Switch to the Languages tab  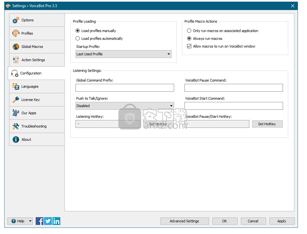tap(37, 86)
